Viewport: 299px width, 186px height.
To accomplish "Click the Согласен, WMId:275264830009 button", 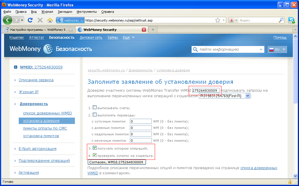I will (117, 162).
